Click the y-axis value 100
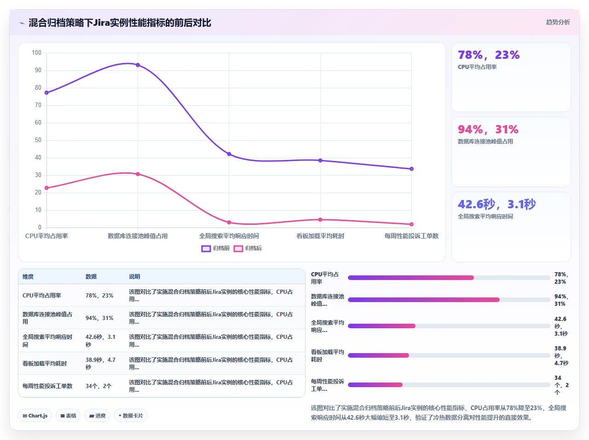This screenshot has width=589, height=440. [x=36, y=53]
